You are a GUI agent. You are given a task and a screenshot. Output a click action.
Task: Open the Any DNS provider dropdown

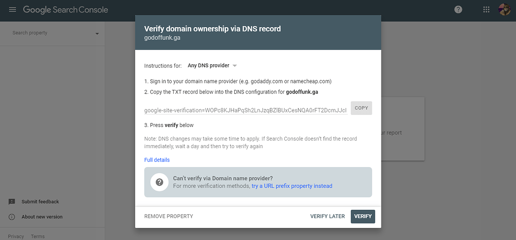pos(212,65)
